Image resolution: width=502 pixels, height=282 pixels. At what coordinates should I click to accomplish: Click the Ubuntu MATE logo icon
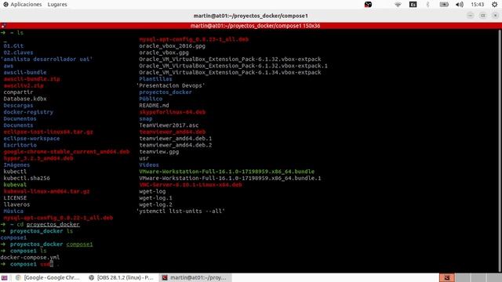coord(5,5)
